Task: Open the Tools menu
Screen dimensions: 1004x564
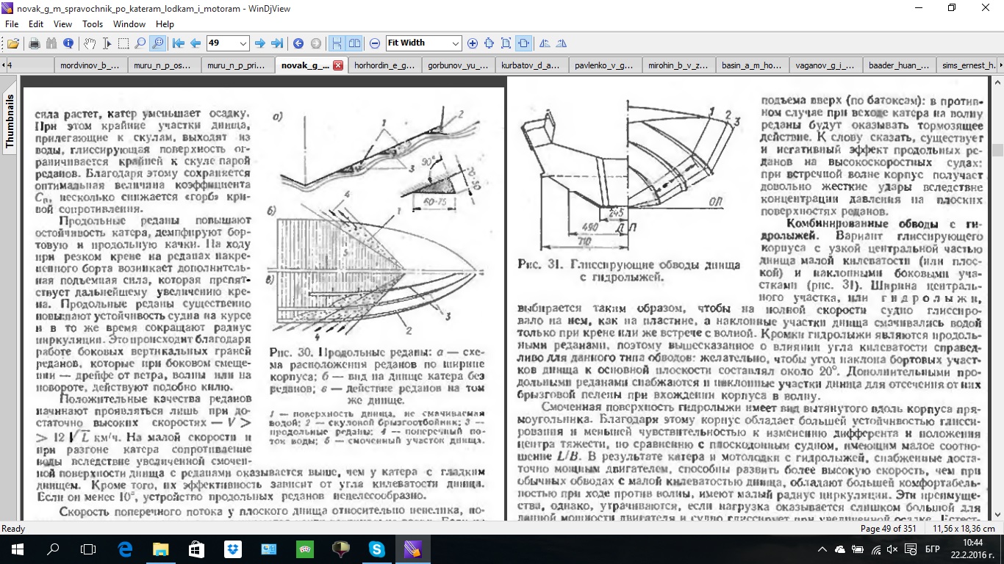Action: click(x=93, y=24)
